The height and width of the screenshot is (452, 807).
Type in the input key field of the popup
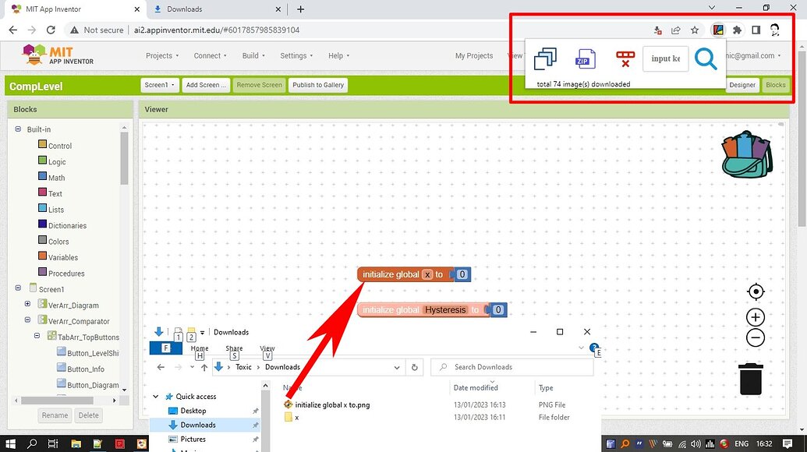tap(665, 58)
